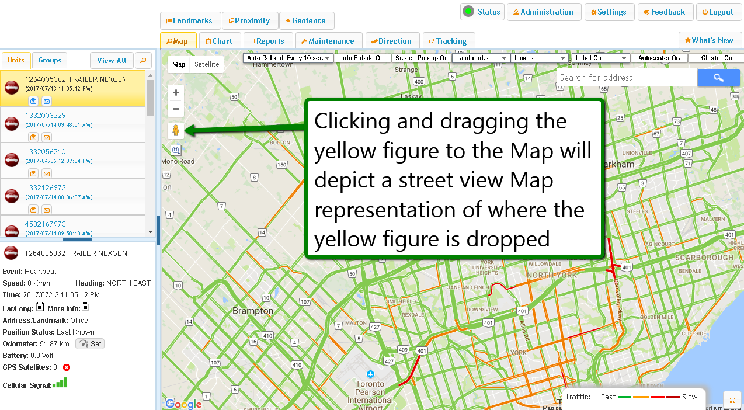Click the Search for address input field
Image resolution: width=744 pixels, height=410 pixels.
pyautogui.click(x=626, y=78)
